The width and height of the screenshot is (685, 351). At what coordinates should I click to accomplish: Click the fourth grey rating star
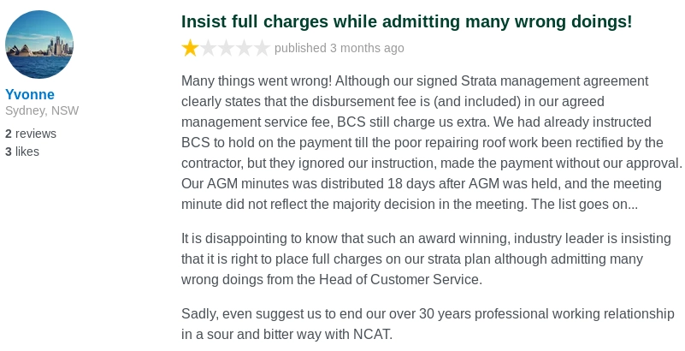click(x=244, y=48)
